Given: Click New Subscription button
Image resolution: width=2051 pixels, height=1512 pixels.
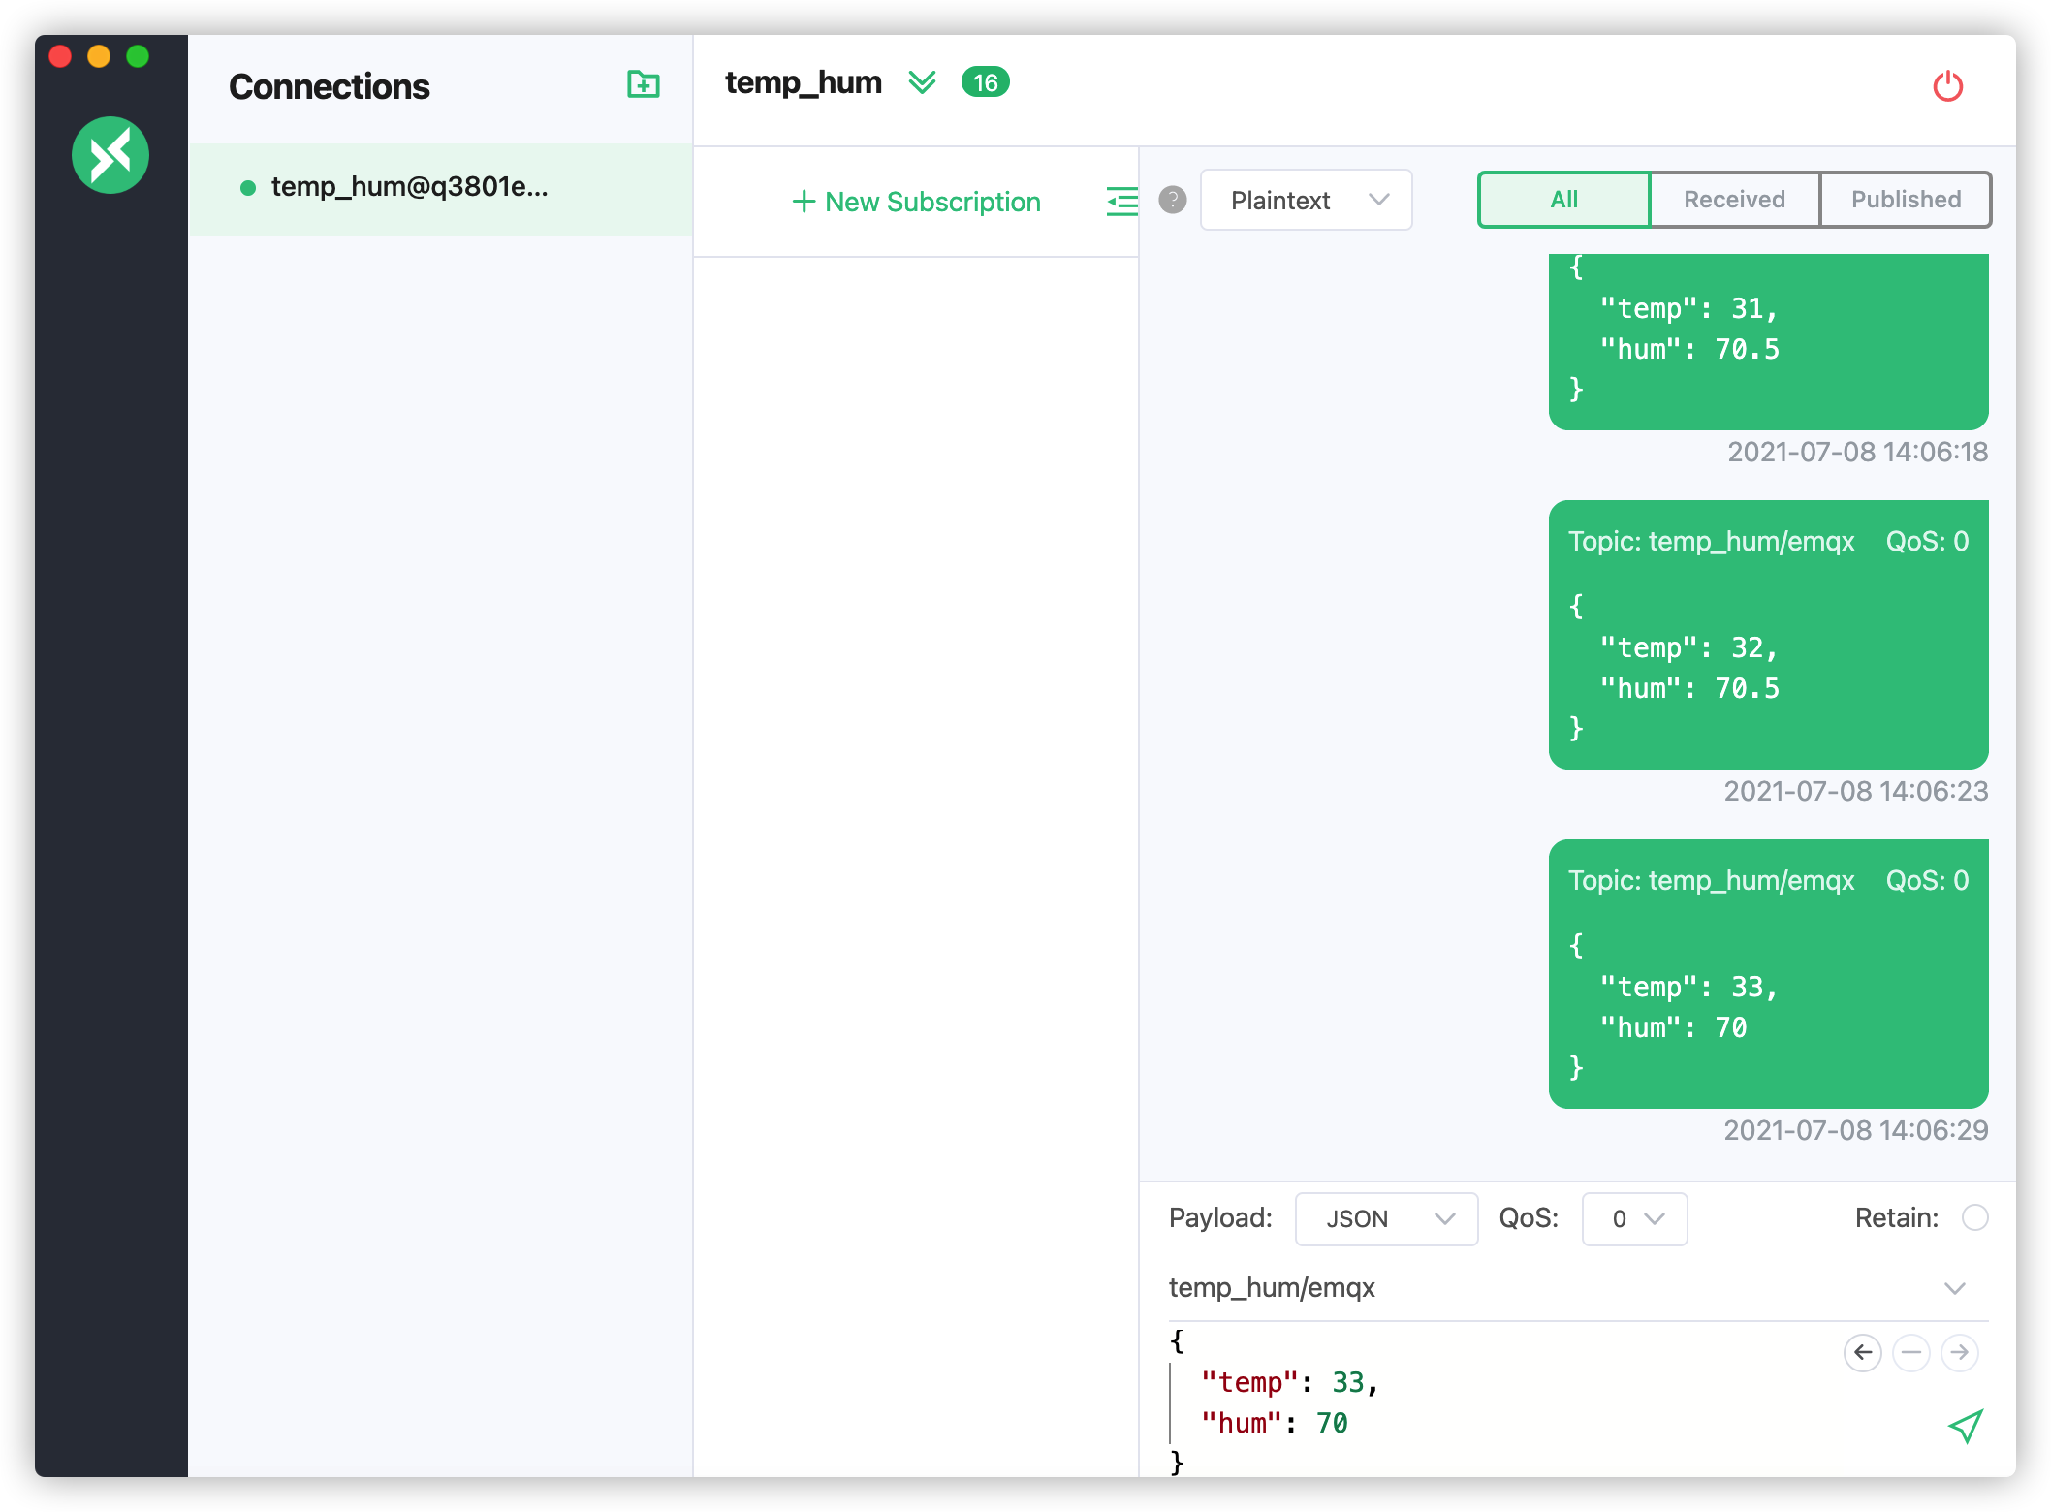Looking at the screenshot, I should (916, 202).
